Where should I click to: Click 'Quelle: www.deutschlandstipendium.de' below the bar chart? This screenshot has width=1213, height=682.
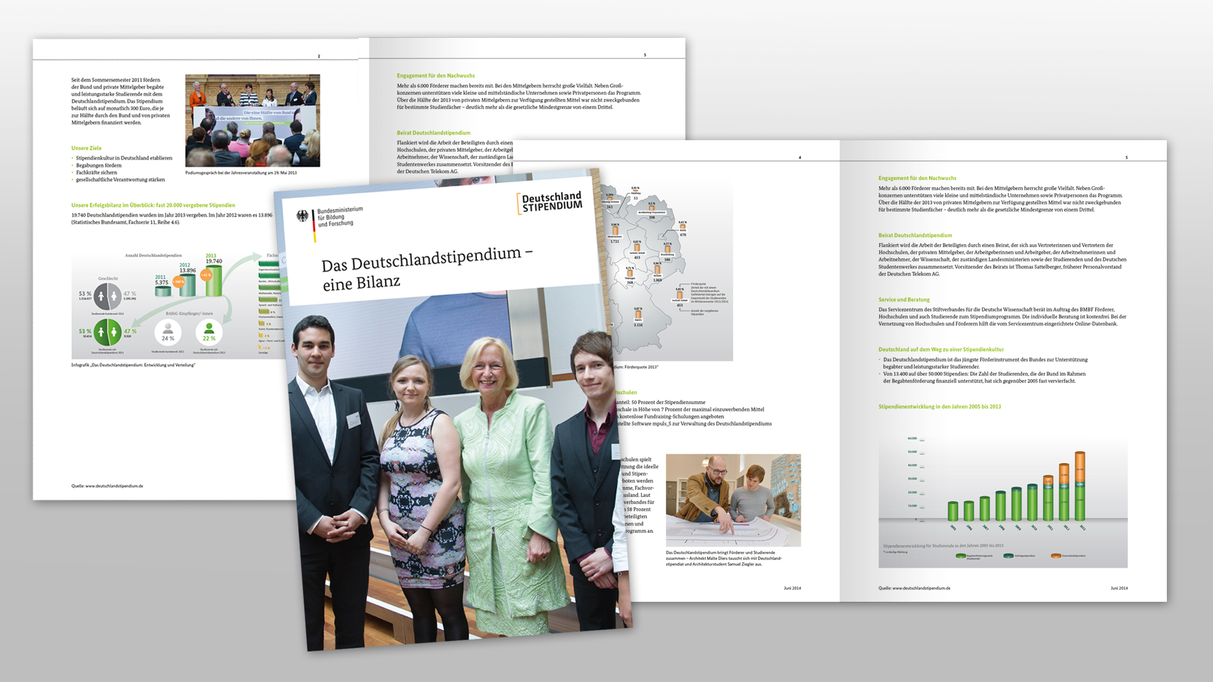914,588
